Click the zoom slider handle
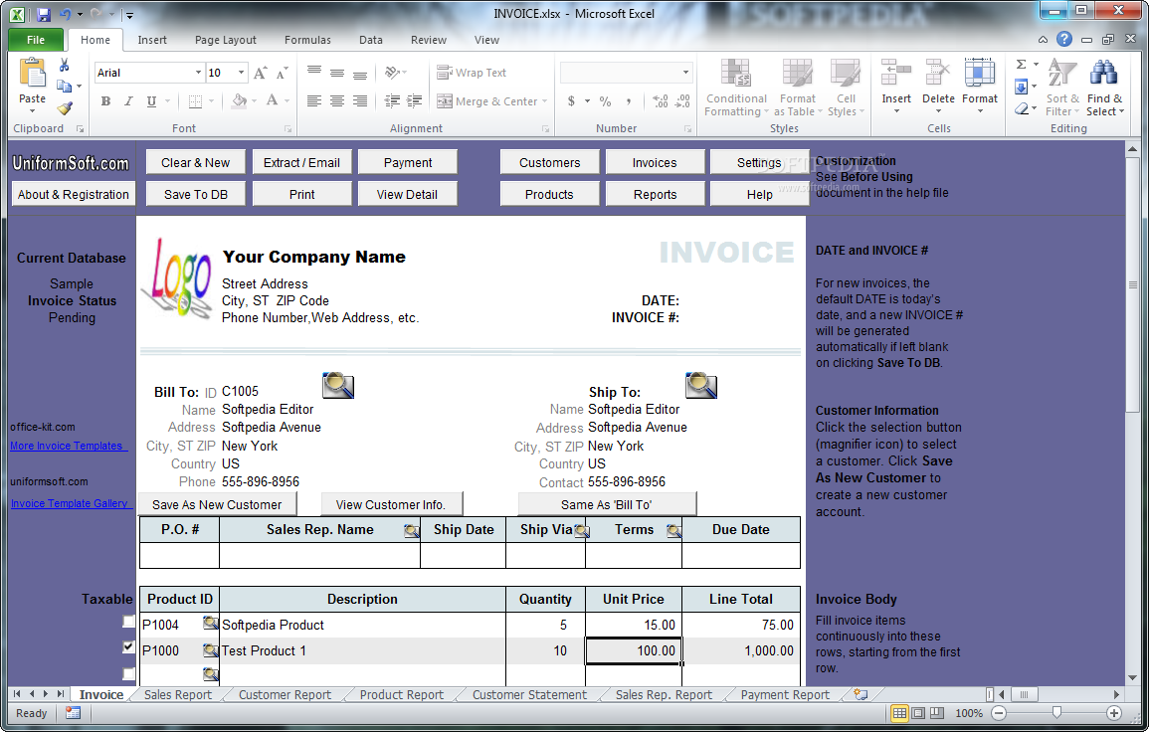This screenshot has width=1149, height=732. coord(1055,713)
